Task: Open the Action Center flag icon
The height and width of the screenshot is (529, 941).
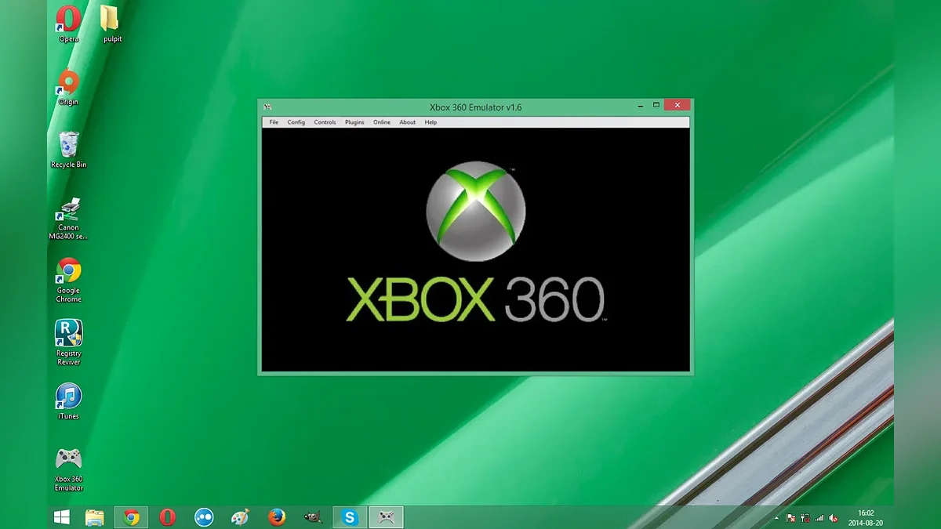Action: tap(791, 519)
